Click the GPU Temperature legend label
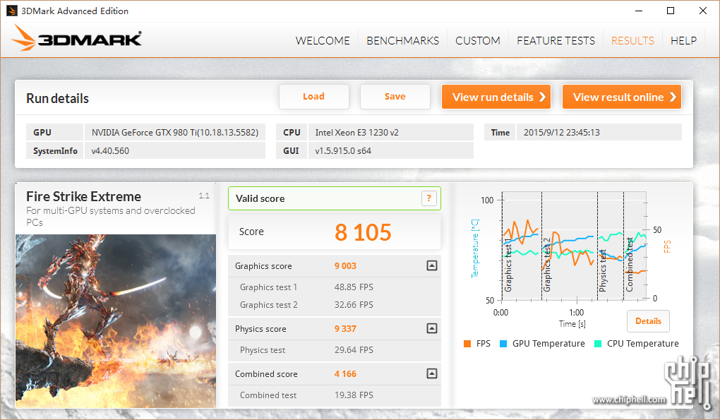Viewport: 720px width, 420px height. [x=548, y=344]
